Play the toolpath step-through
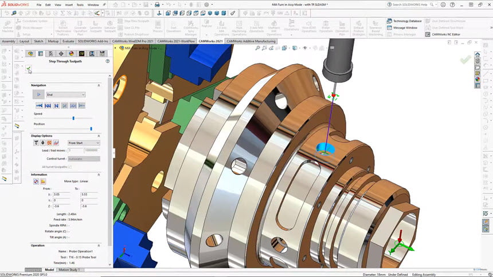The width and height of the screenshot is (493, 277). tap(38, 94)
